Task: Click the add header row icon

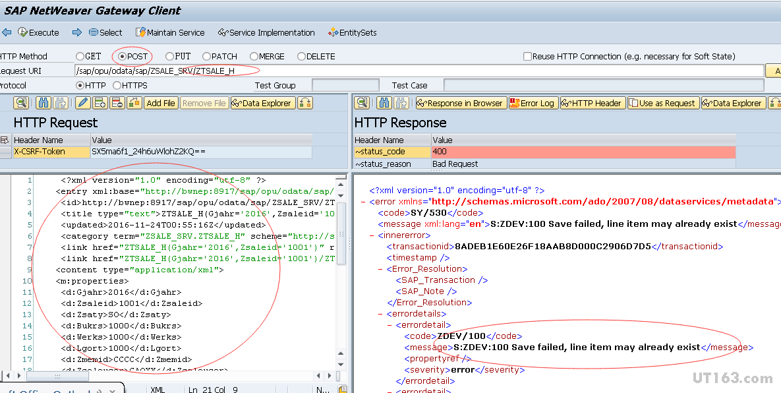Action: pyautogui.click(x=100, y=103)
